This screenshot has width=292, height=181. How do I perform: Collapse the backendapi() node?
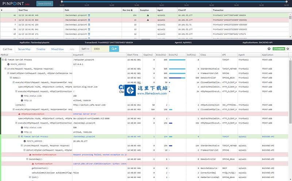27,159
